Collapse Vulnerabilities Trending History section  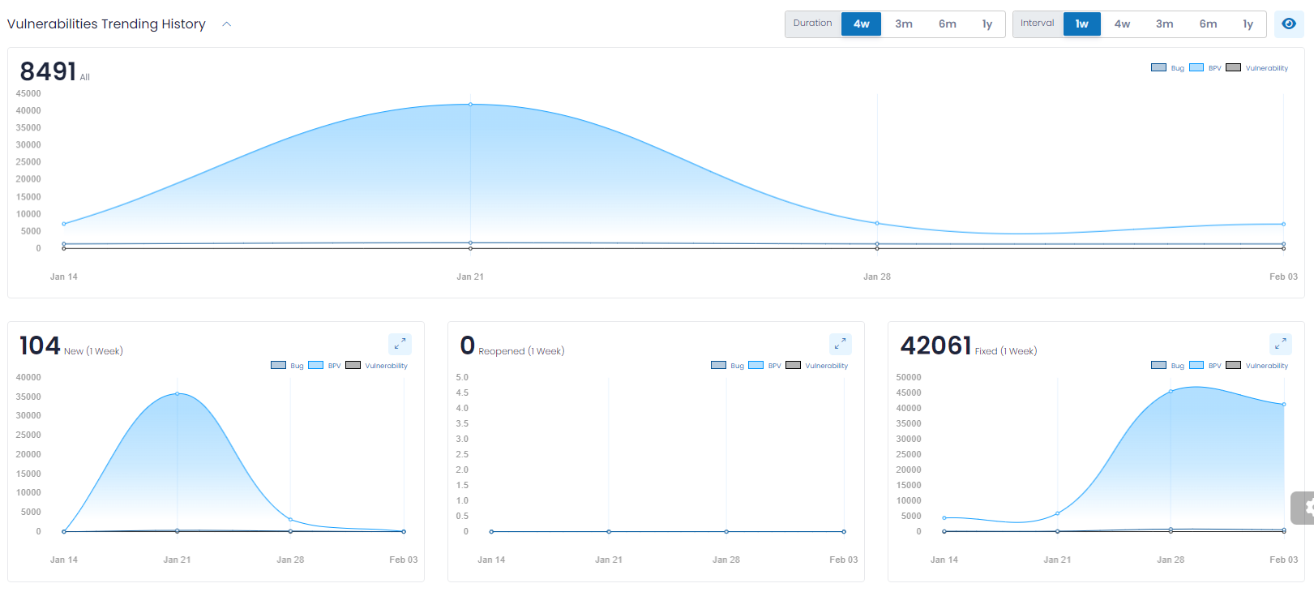pos(227,24)
